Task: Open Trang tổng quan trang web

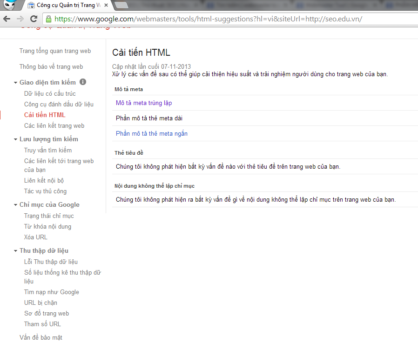Action: point(55,51)
